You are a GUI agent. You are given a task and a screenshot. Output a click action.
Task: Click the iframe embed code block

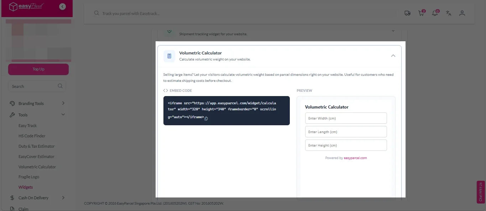click(226, 110)
